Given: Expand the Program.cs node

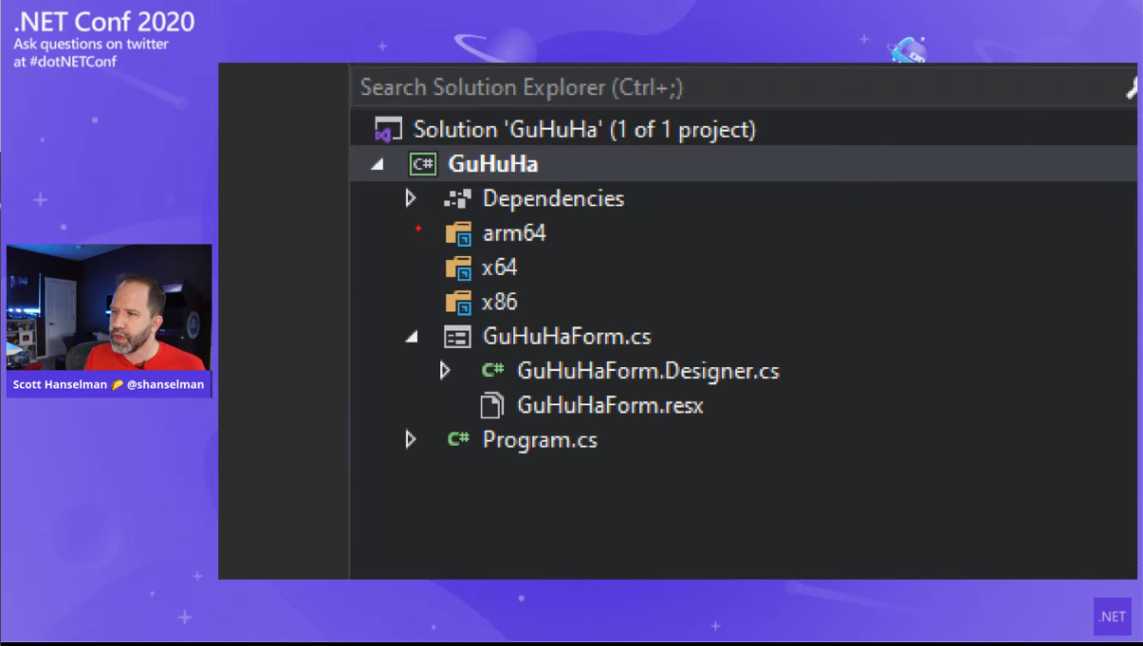Looking at the screenshot, I should pyautogui.click(x=411, y=439).
